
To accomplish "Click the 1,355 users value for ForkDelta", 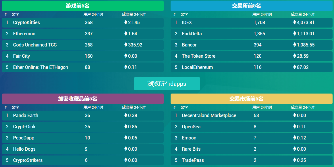I will tap(259, 34).
